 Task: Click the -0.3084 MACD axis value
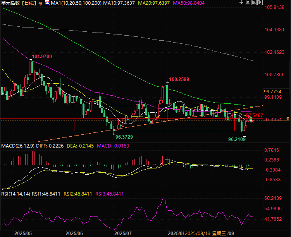point(272,170)
